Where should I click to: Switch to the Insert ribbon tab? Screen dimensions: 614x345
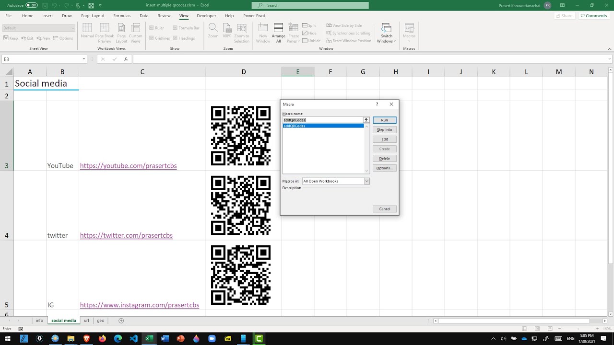[x=47, y=16]
